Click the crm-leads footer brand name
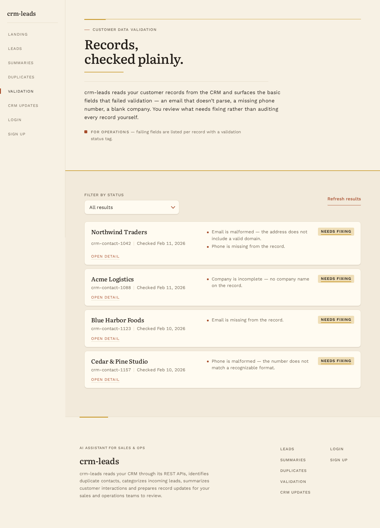The height and width of the screenshot is (528, 380). [99, 461]
